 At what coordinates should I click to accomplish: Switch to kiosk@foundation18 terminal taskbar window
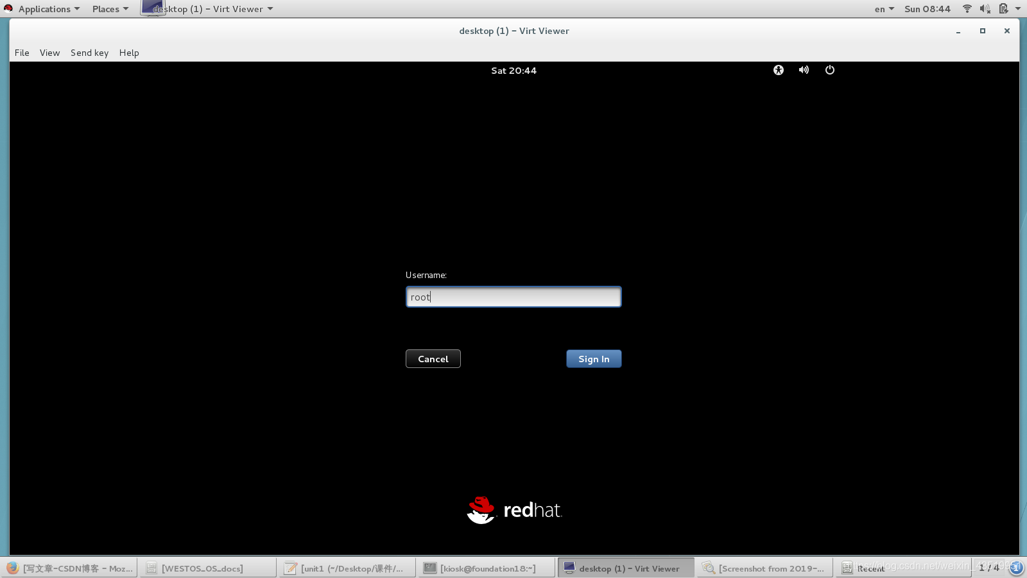[x=487, y=568]
